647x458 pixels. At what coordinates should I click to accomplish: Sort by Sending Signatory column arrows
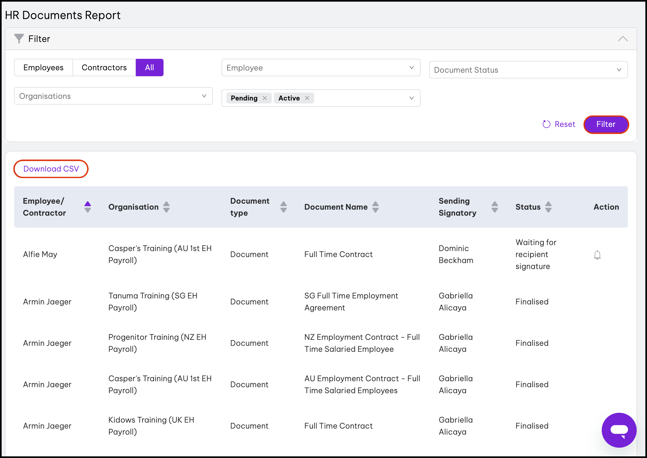click(494, 207)
